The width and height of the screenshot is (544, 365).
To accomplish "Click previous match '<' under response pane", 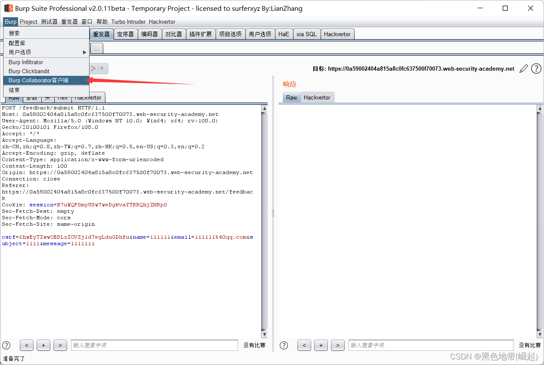I will pyautogui.click(x=304, y=345).
